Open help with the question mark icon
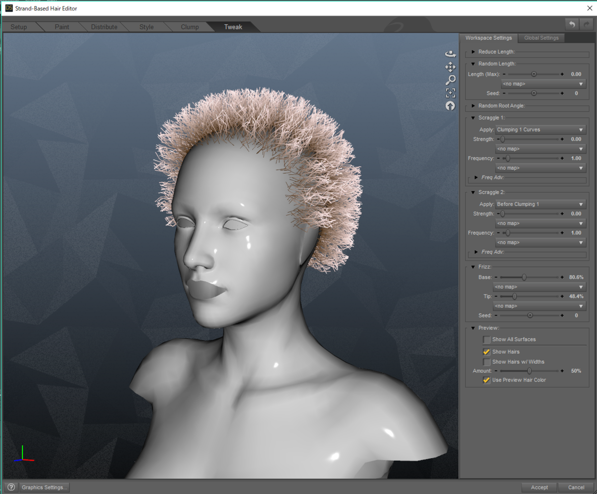Viewport: 597px width, 494px height. point(11,487)
